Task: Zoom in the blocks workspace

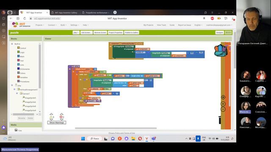Action: [x=223, y=104]
